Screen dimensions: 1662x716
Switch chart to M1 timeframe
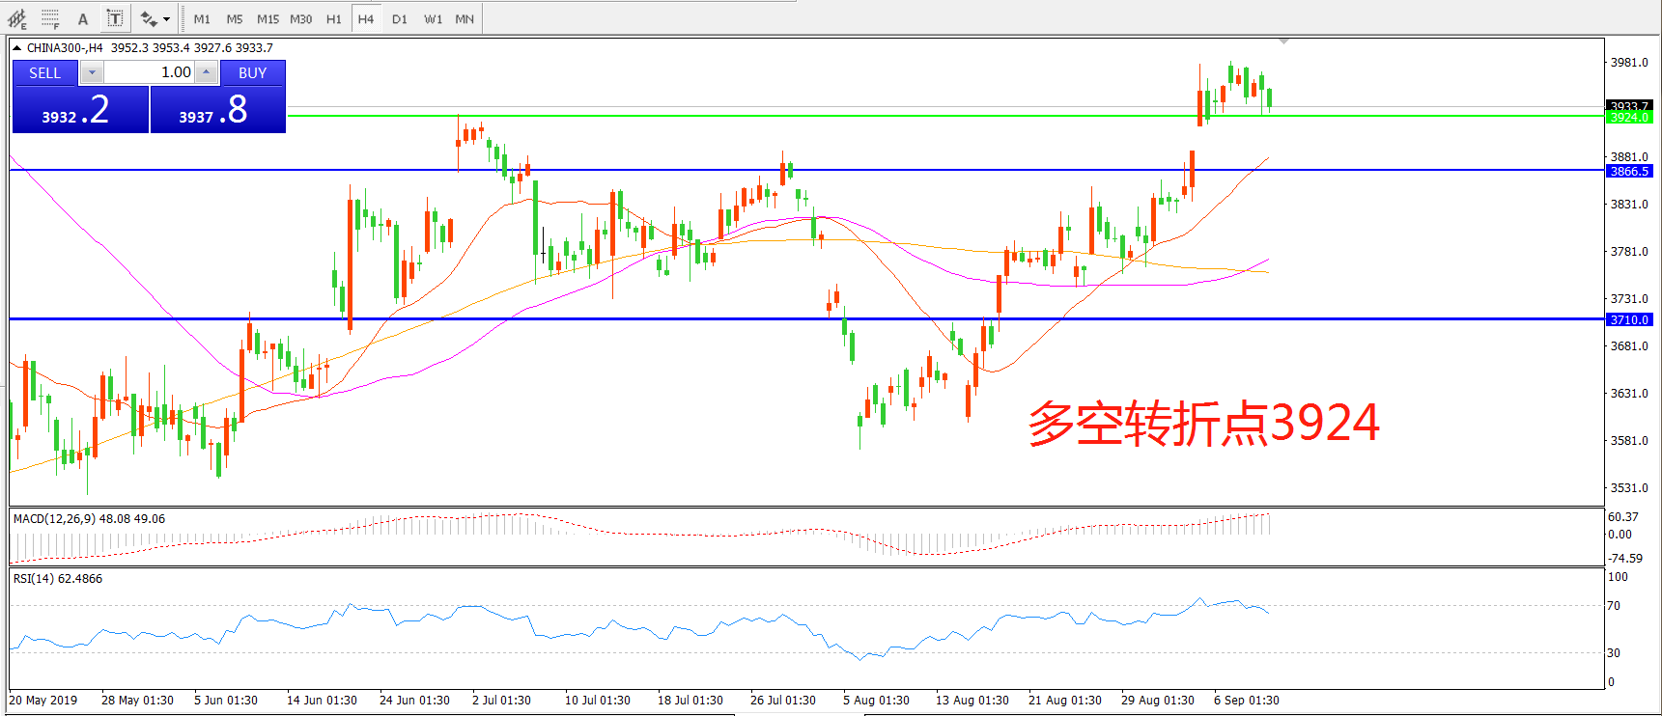[x=202, y=19]
